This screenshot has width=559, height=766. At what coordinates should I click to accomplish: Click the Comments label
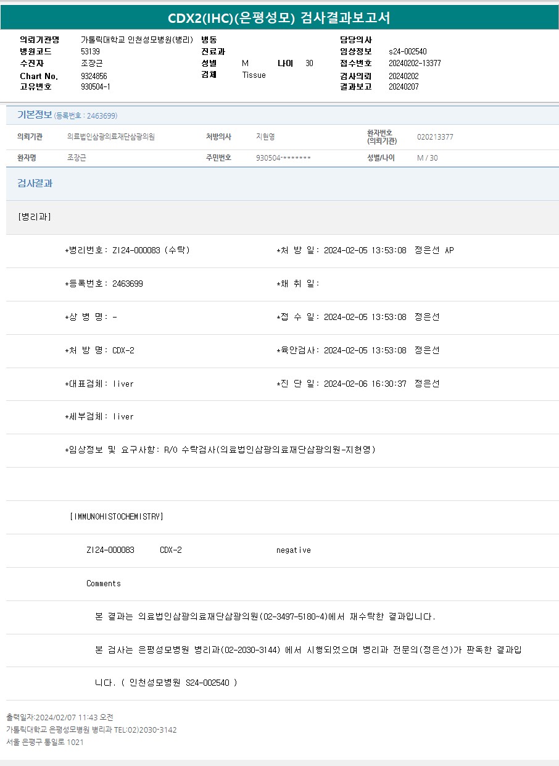pyautogui.click(x=104, y=583)
